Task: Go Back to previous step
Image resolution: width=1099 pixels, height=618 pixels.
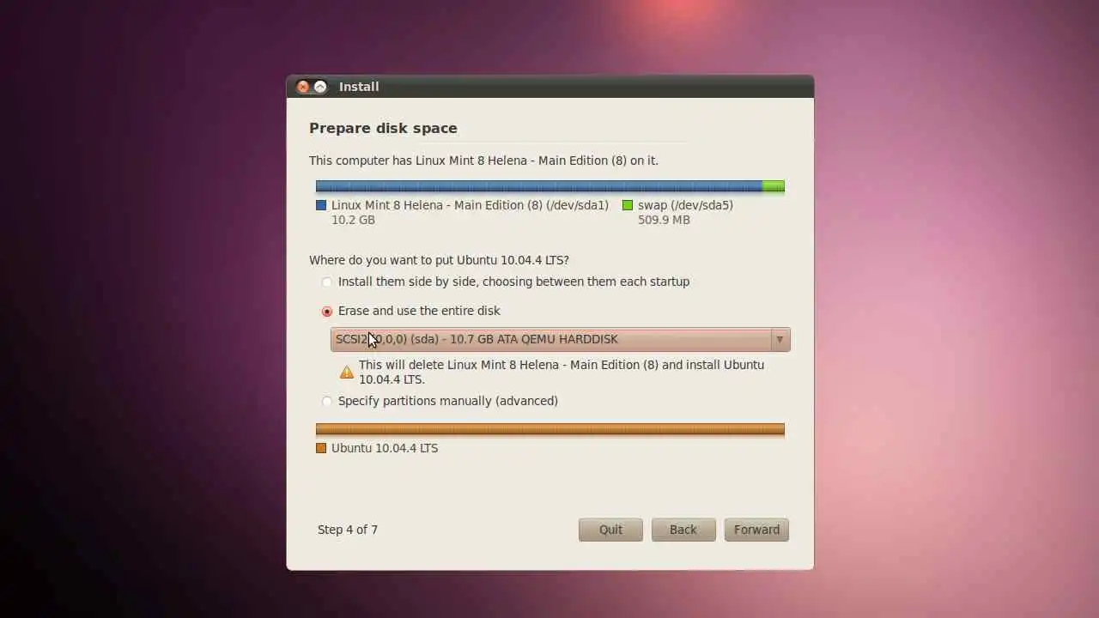Action: click(x=683, y=530)
